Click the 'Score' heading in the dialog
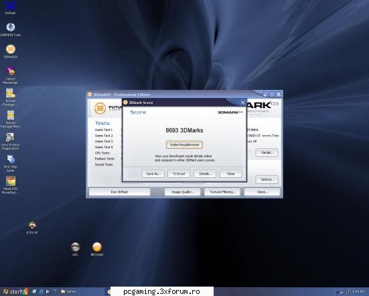 138,112
